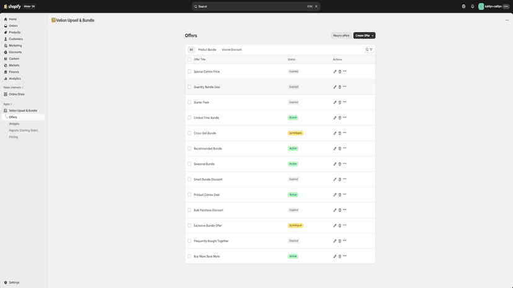
Task: Open more actions for Starter Pack
Action: pos(345,102)
